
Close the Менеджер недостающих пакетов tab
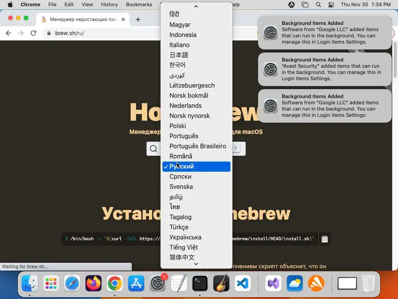pos(123,19)
